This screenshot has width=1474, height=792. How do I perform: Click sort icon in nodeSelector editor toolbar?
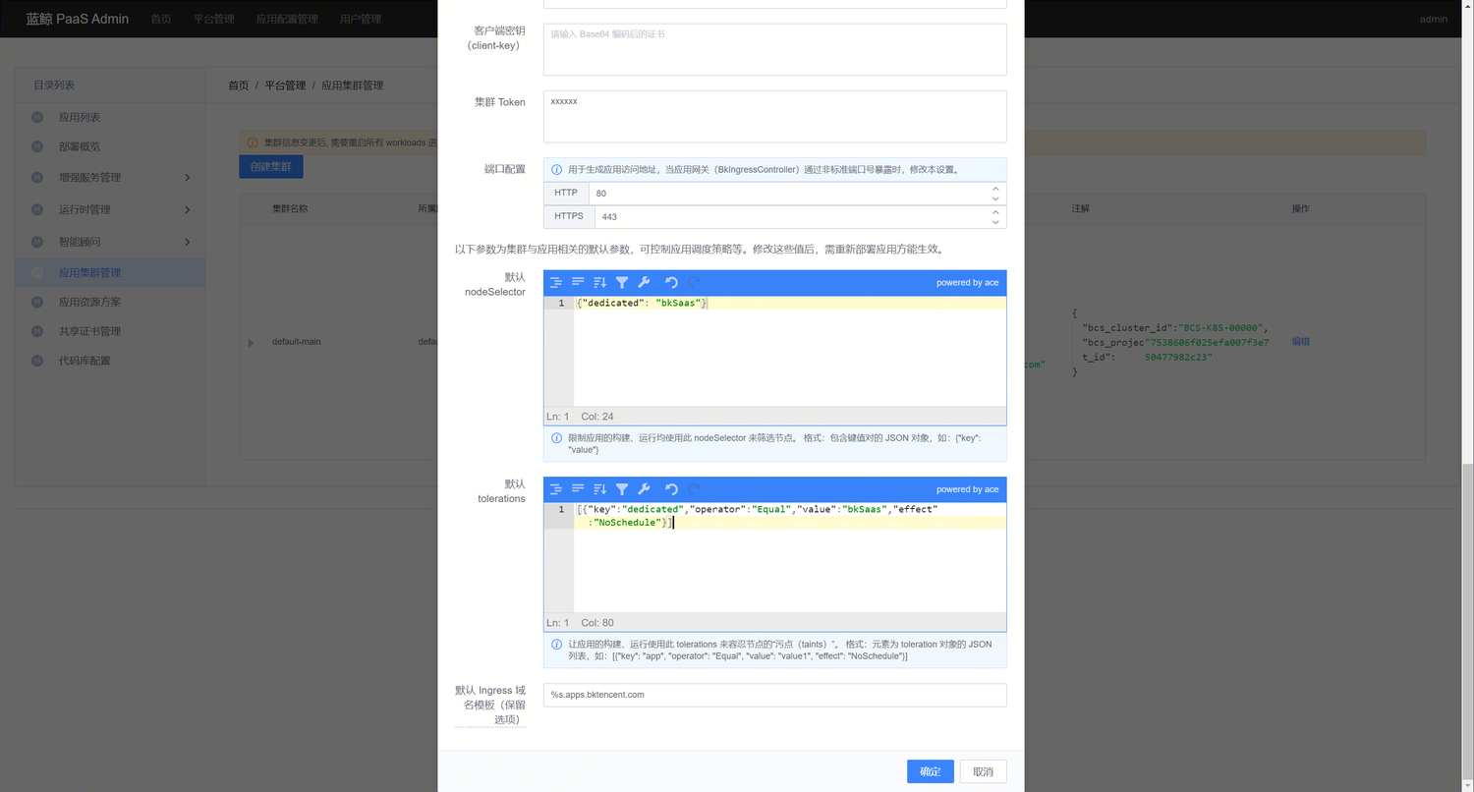[x=599, y=283]
